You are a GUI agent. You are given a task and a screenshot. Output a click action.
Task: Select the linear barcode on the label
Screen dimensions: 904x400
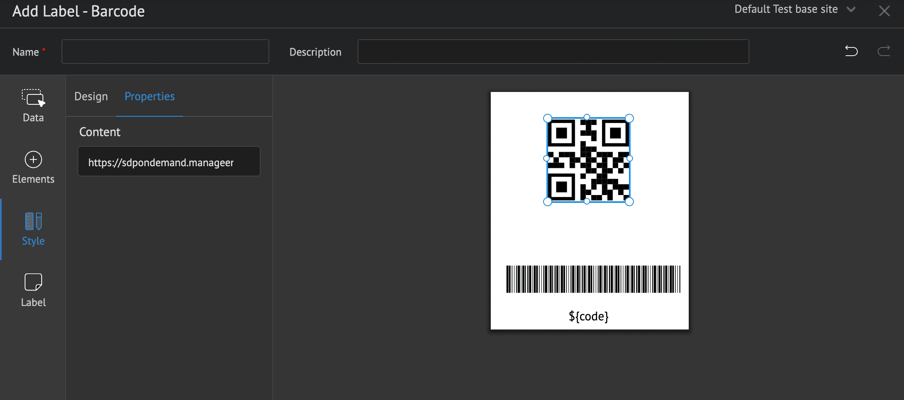coord(593,279)
